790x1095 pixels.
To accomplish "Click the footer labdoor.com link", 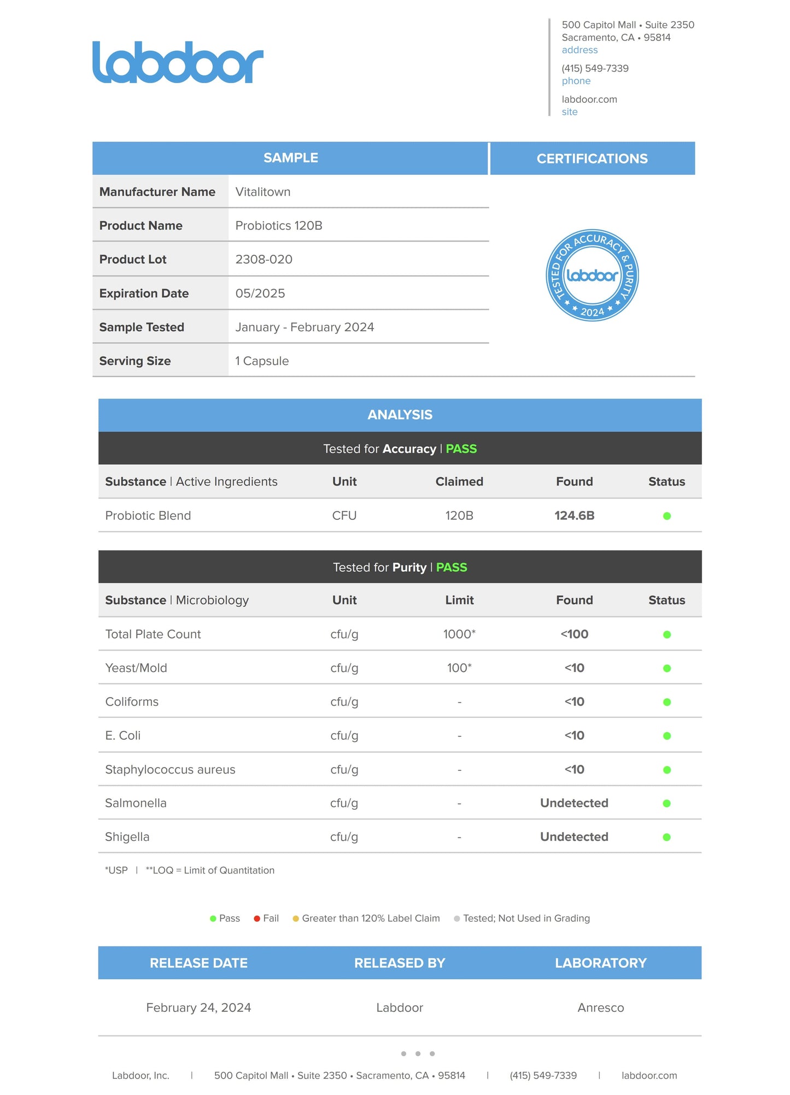I will tap(649, 1075).
